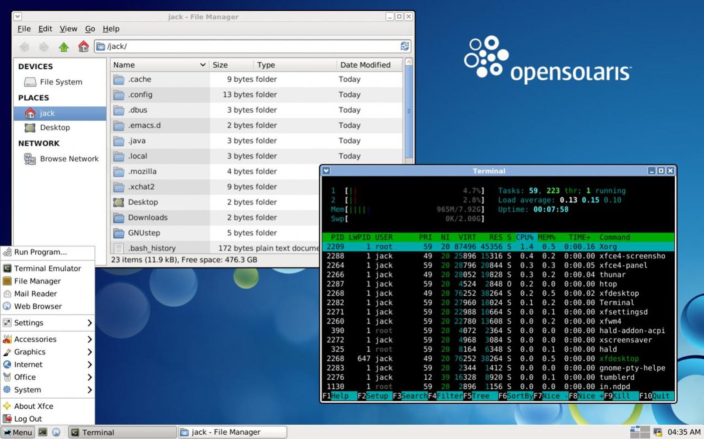This screenshot has height=439, width=704.
Task: Click F10 Quit in htop footer
Action: (654, 396)
